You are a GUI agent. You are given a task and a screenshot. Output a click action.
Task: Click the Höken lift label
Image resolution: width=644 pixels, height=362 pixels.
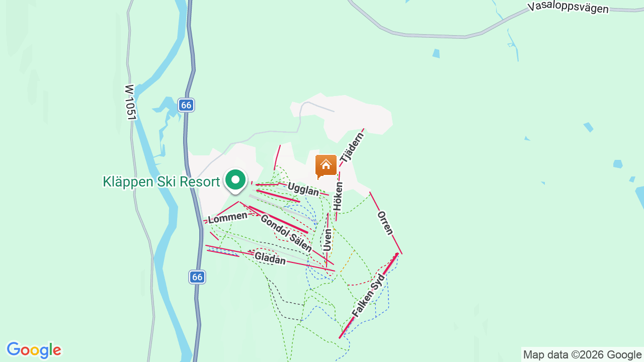tap(338, 197)
